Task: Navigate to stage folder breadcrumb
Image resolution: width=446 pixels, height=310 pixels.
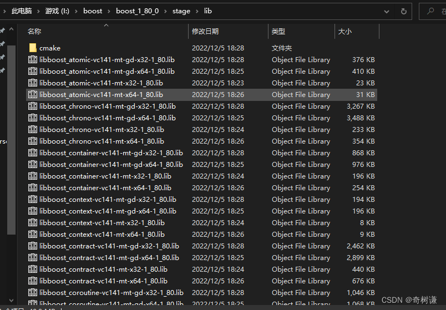Action: click(181, 11)
